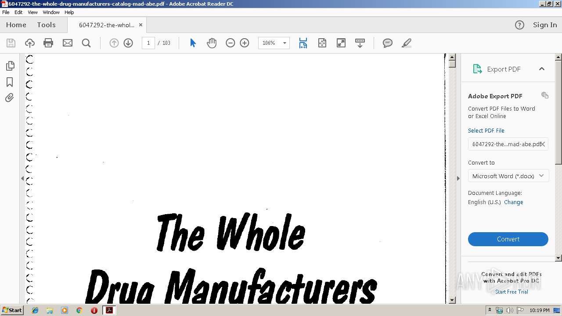This screenshot has height=316, width=562.
Task: Open the Windows Start menu
Action: pos(12,310)
